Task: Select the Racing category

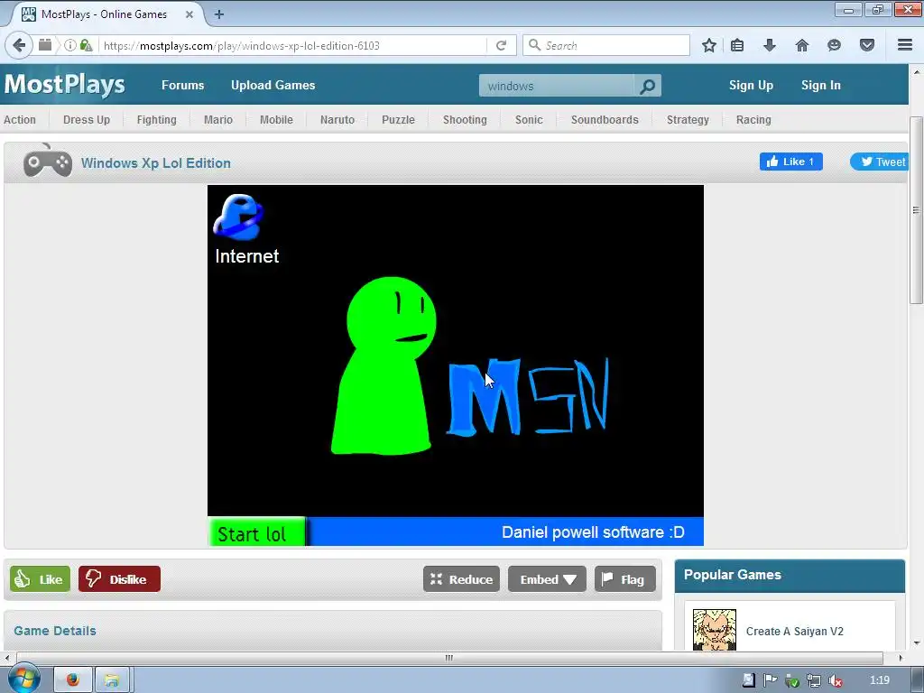Action: (x=753, y=120)
